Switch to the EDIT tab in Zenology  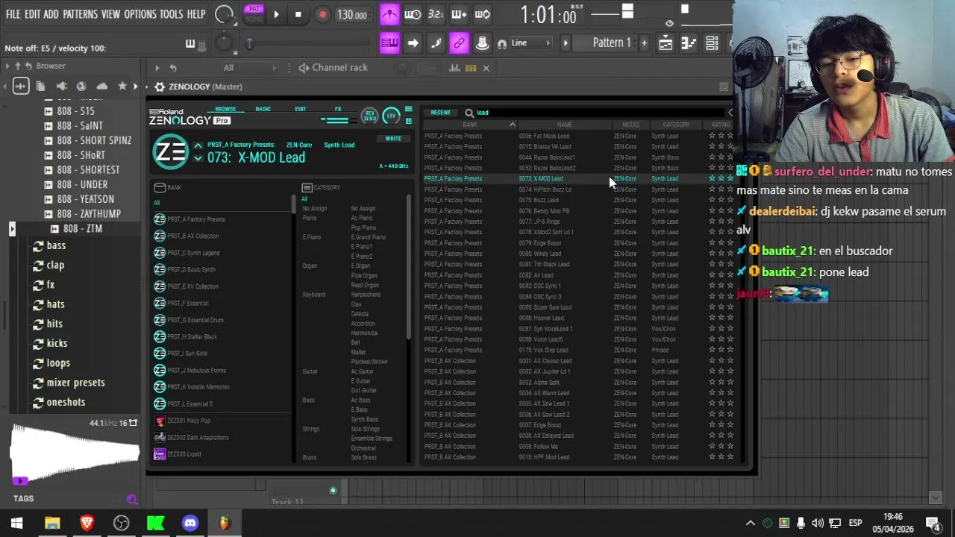pos(301,109)
